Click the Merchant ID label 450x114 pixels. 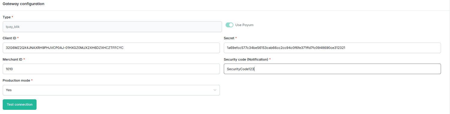pyautogui.click(x=13, y=59)
